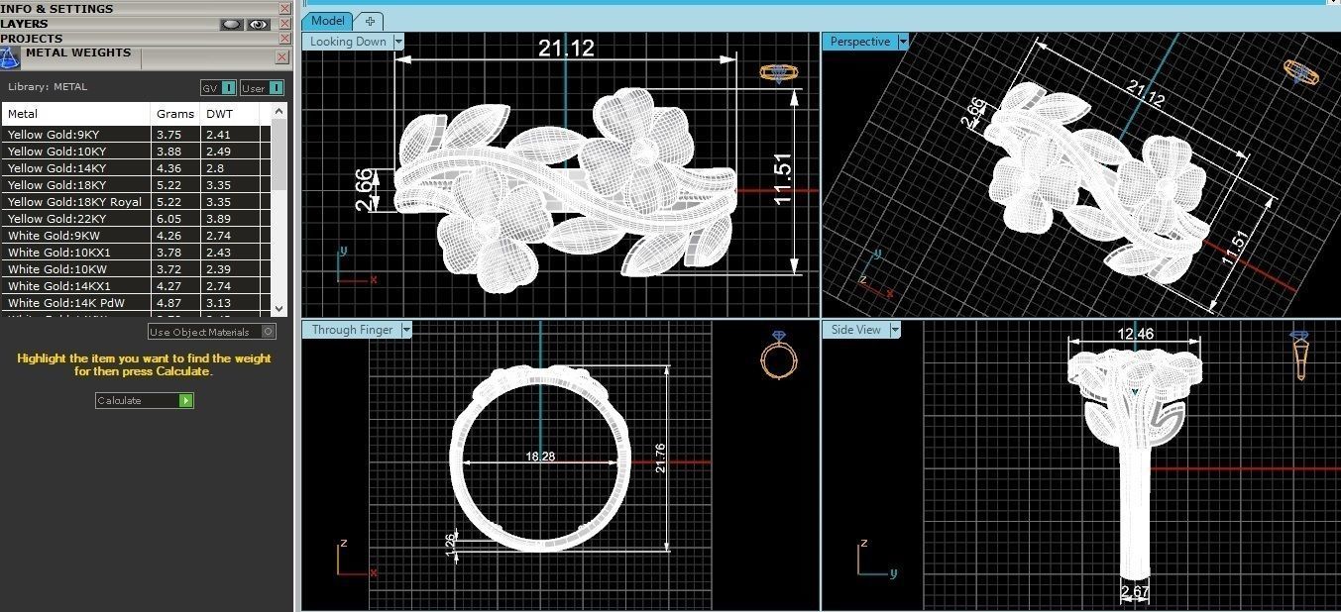Select the White Gold:9KW row
The width and height of the screenshot is (1341, 612).
tap(136, 236)
